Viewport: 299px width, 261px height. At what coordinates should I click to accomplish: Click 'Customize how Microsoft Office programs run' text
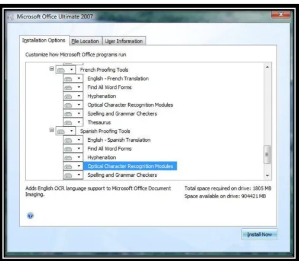coord(76,55)
